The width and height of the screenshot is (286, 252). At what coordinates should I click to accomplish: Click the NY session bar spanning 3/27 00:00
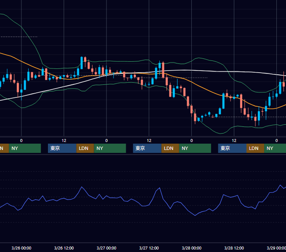click(x=110, y=148)
